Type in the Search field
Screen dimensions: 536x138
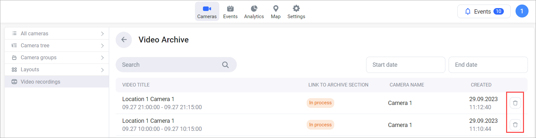click(169, 65)
